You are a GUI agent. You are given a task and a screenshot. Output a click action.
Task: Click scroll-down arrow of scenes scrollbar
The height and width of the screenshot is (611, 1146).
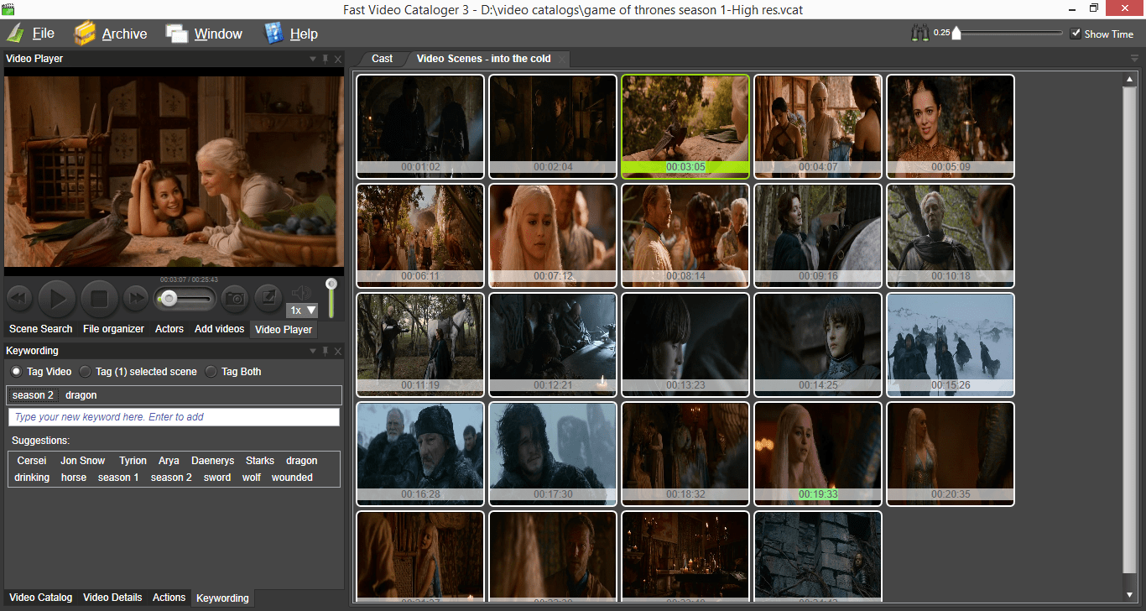pos(1129,593)
